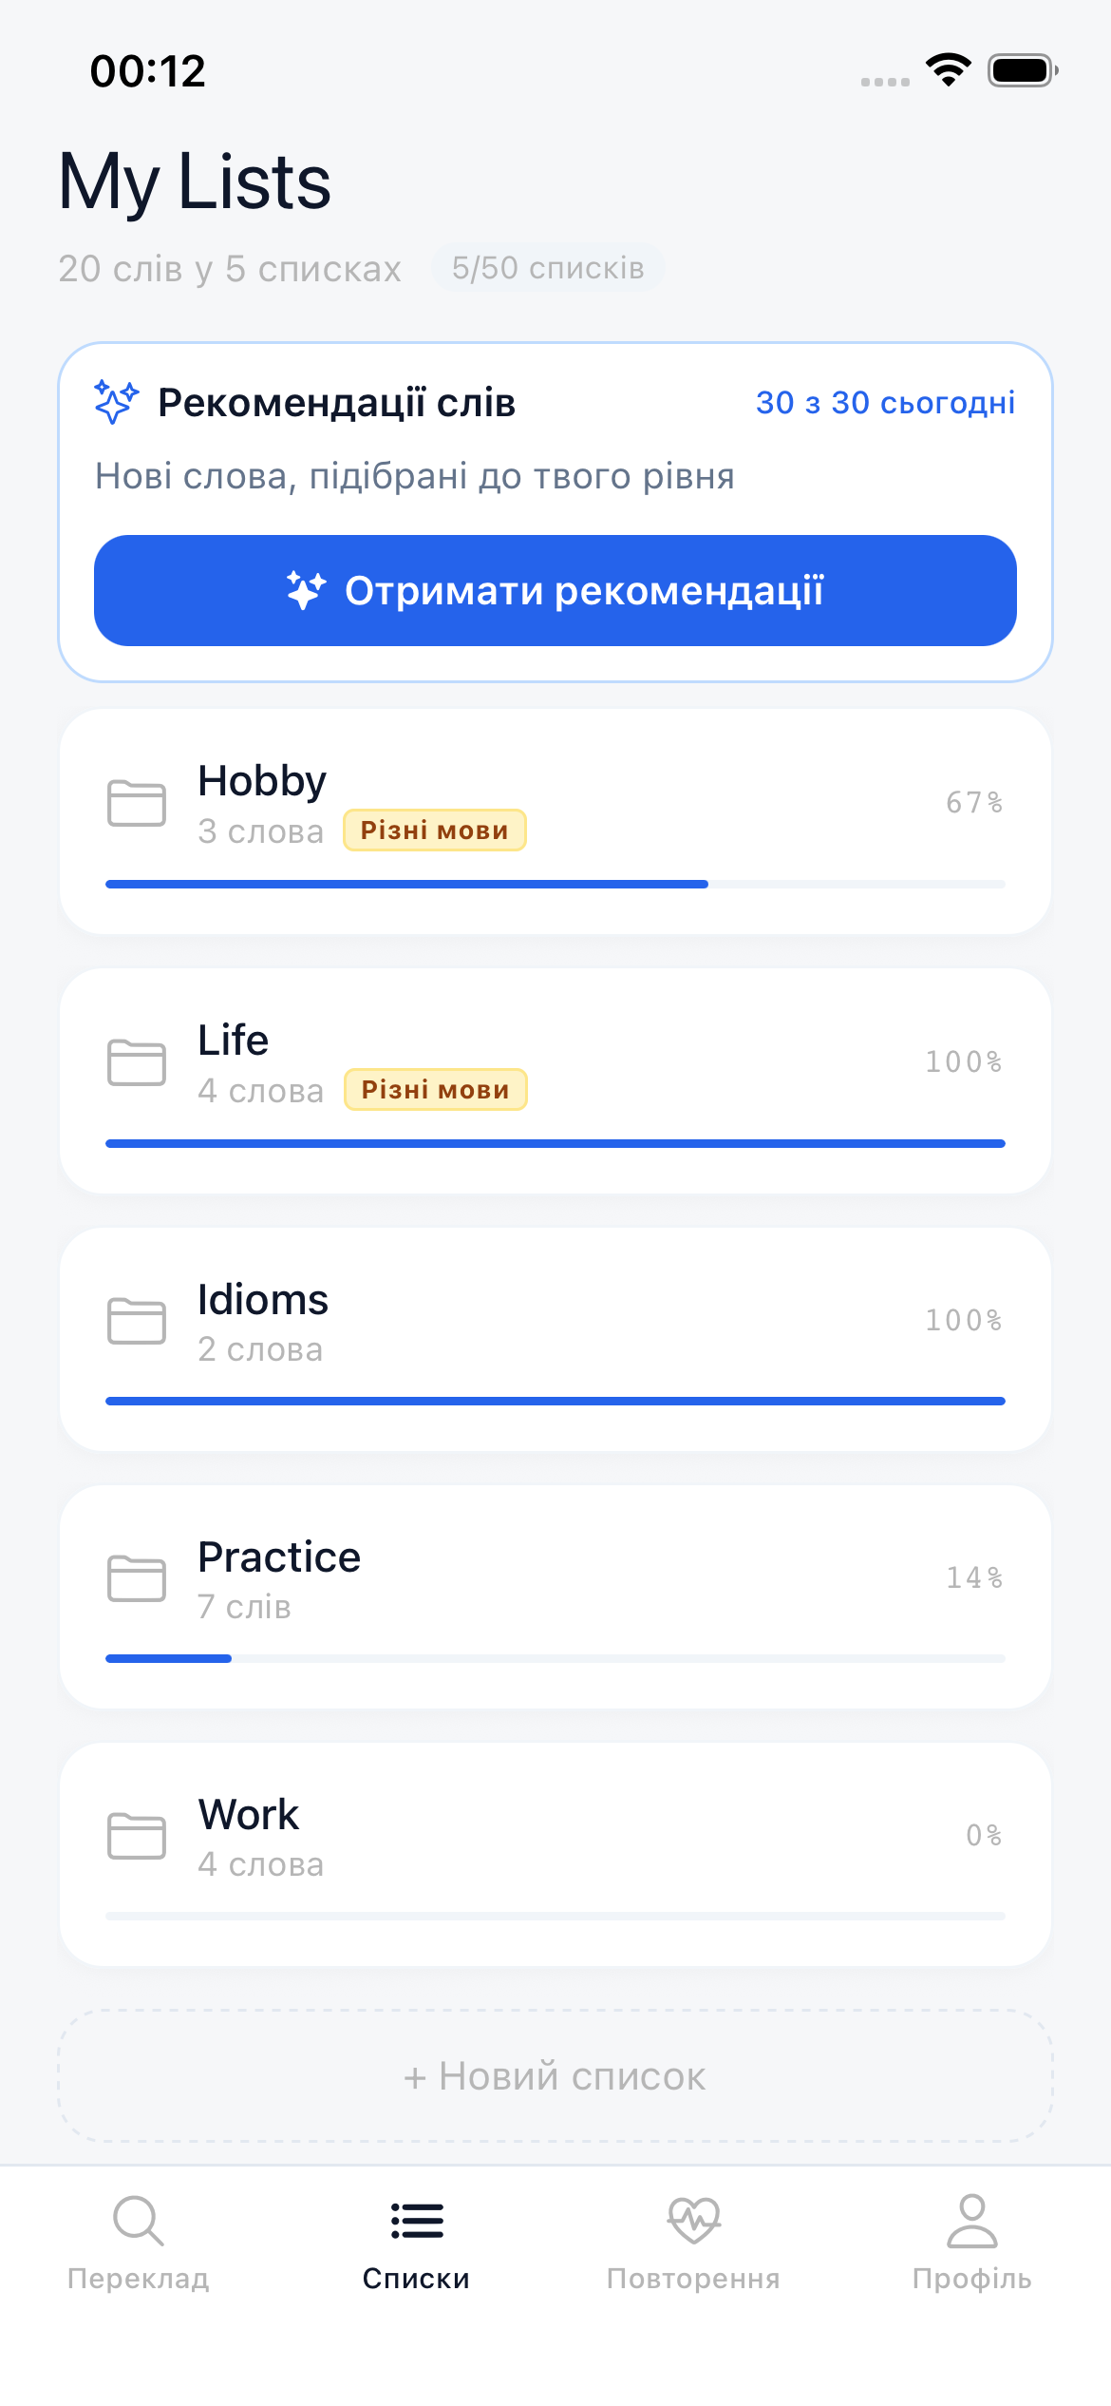Switch to the Повторення tab
The image size is (1111, 2406).
[x=693, y=2243]
